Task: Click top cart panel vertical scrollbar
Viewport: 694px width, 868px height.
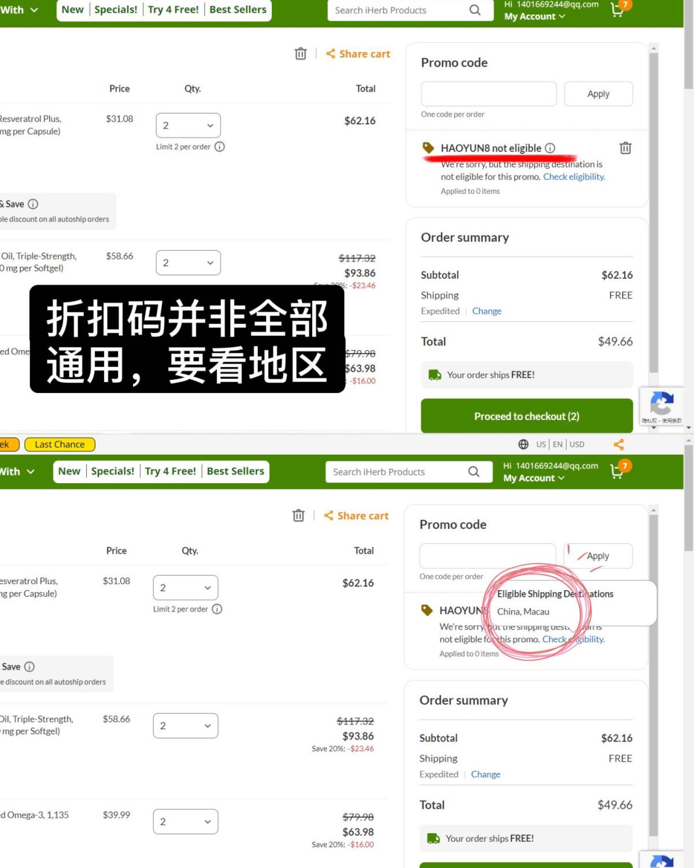Action: click(x=654, y=213)
